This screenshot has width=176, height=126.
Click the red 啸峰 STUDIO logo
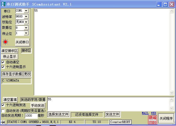[153, 120]
